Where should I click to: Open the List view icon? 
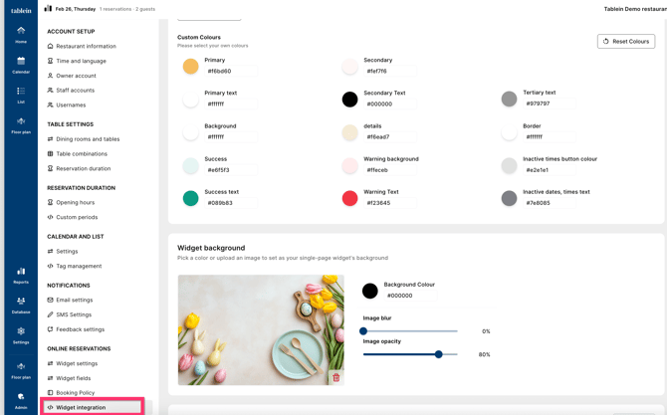pos(21,95)
